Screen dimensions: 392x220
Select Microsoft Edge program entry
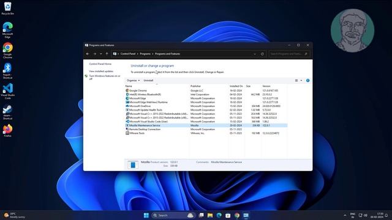[206, 98]
